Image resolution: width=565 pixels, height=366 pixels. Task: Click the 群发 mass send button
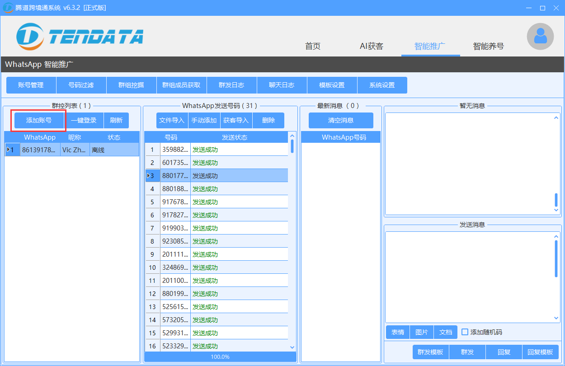467,352
